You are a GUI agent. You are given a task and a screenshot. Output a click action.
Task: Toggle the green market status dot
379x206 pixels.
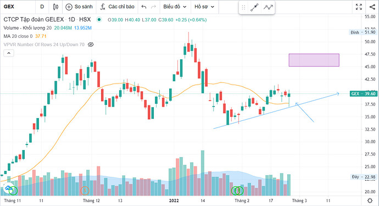coord(99,20)
